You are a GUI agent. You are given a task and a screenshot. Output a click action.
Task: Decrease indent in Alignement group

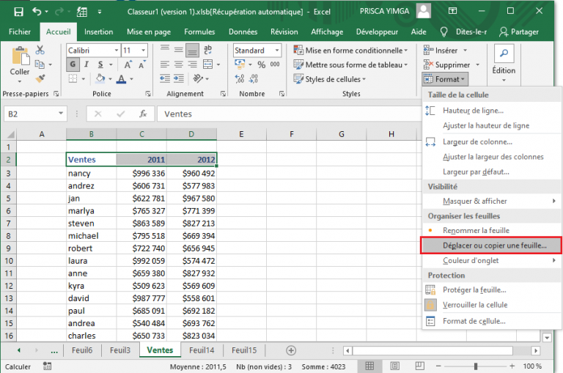tap(165, 78)
